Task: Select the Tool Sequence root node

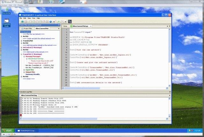Action: (x=25, y=32)
